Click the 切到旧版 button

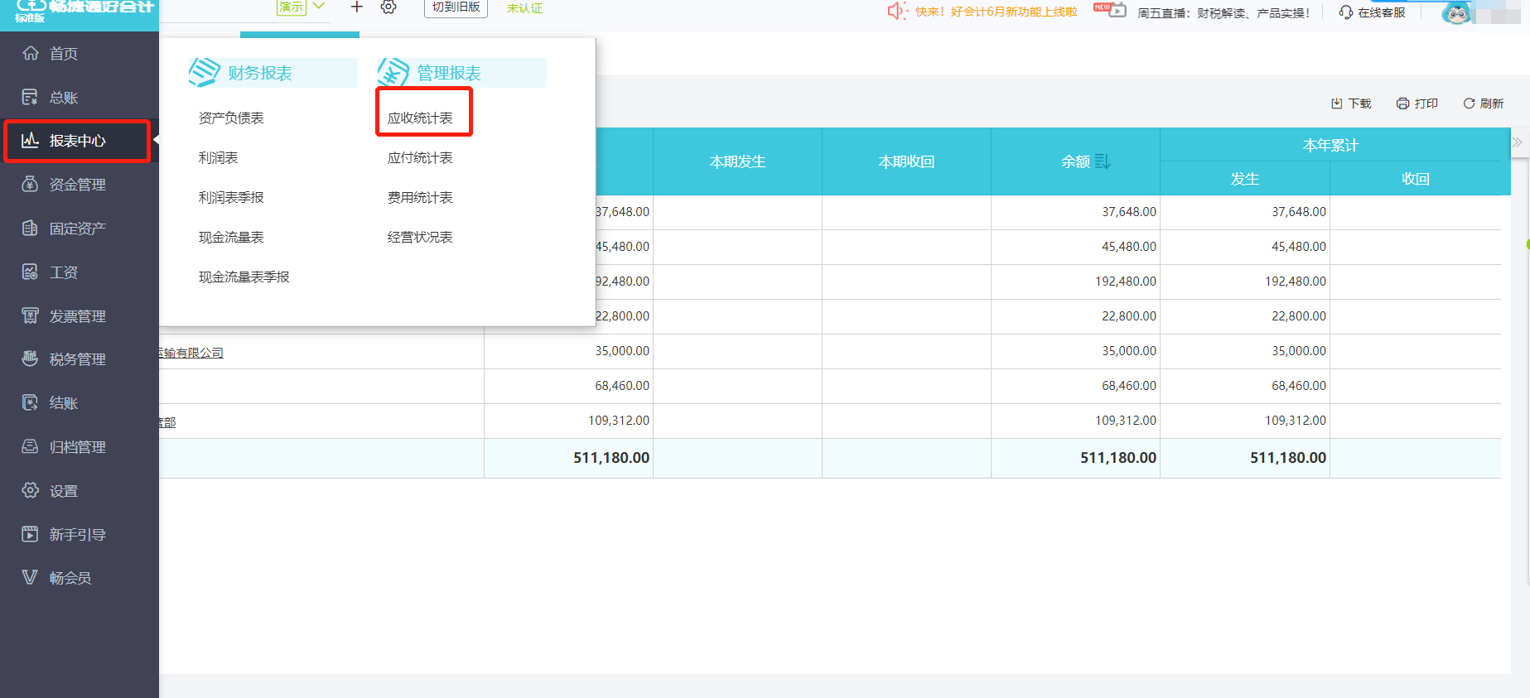coord(456,7)
